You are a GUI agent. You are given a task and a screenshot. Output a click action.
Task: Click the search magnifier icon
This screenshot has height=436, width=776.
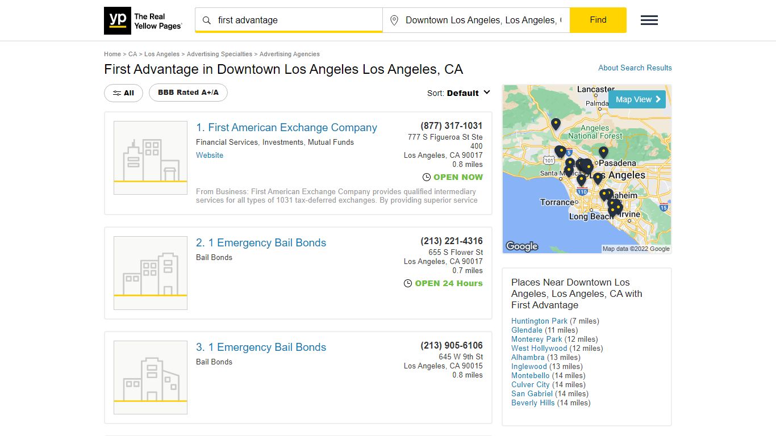pos(207,20)
